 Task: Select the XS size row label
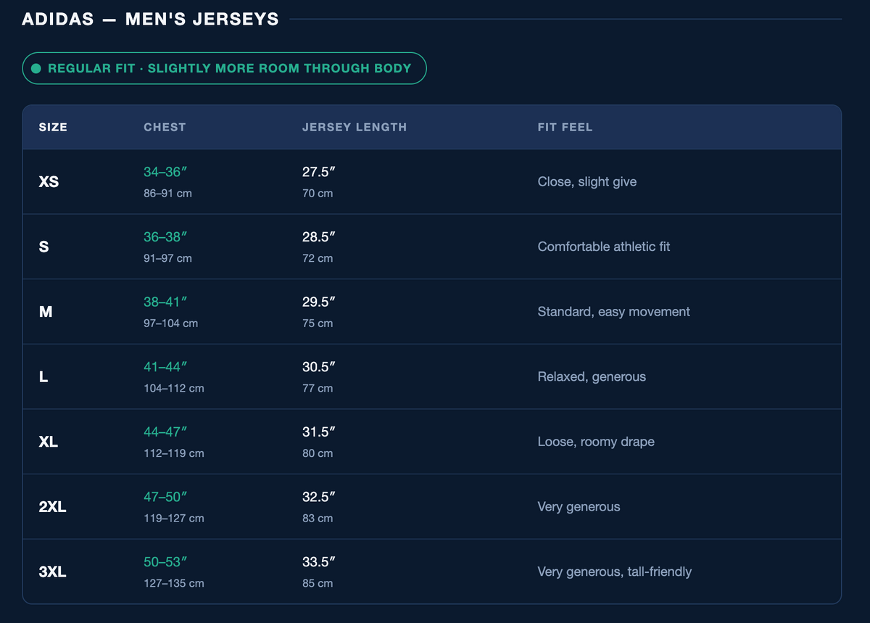[x=49, y=181]
